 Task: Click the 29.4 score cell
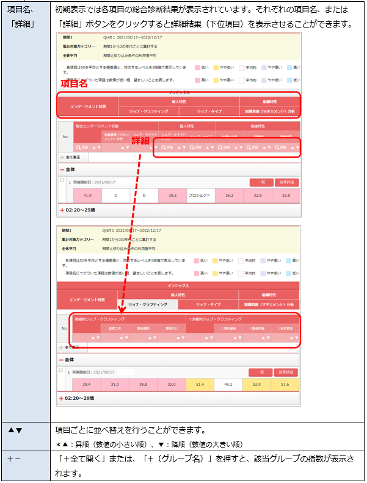(x=87, y=385)
